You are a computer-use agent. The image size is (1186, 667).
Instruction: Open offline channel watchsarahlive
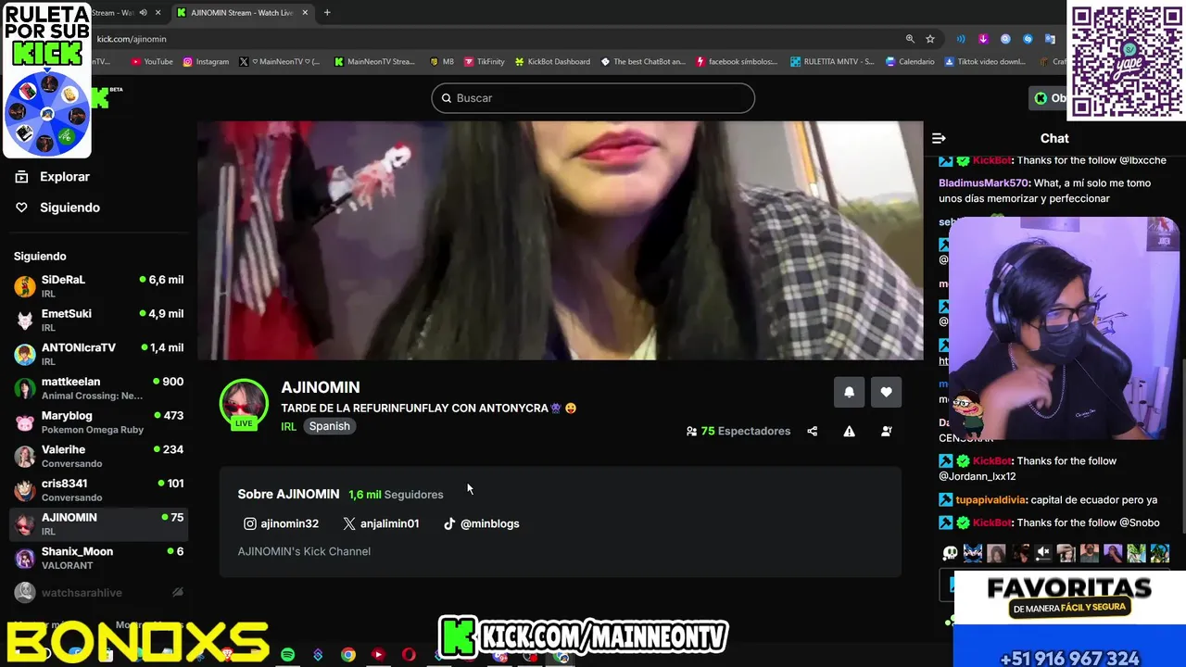point(98,592)
